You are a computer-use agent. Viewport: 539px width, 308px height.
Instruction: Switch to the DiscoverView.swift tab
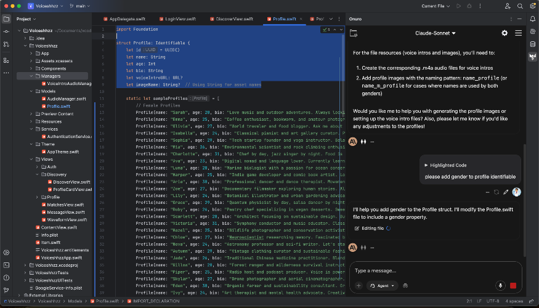tap(235, 19)
